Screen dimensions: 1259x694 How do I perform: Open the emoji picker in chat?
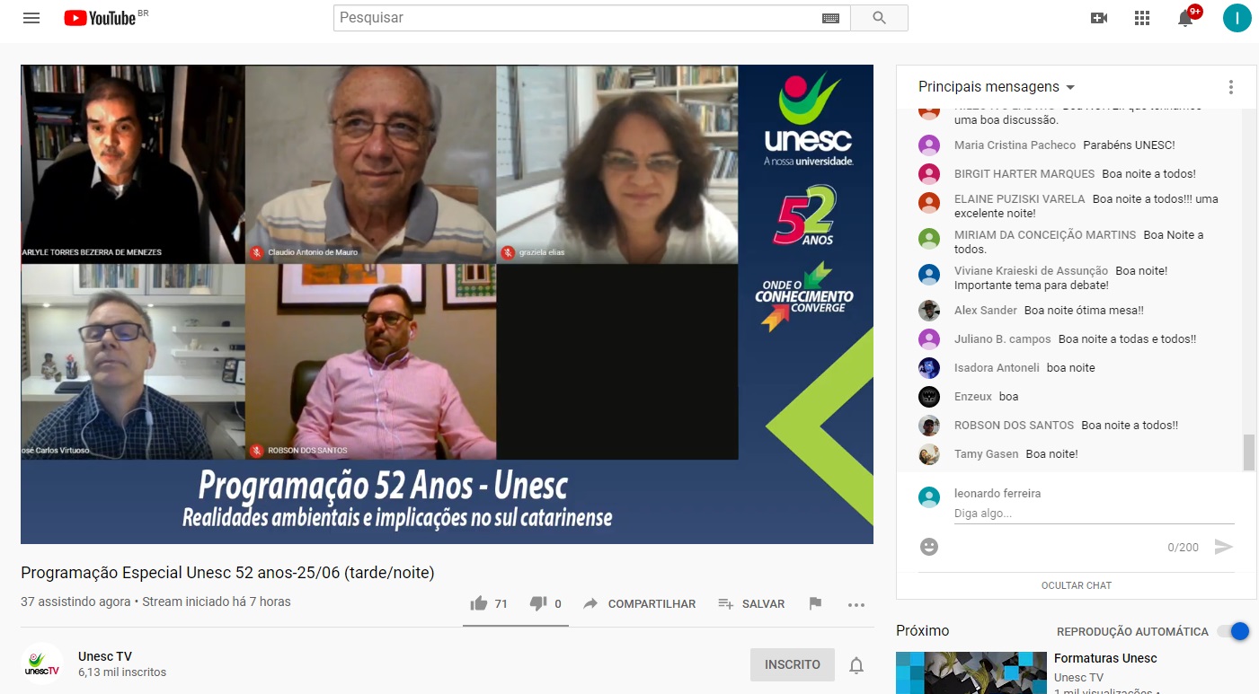[929, 546]
